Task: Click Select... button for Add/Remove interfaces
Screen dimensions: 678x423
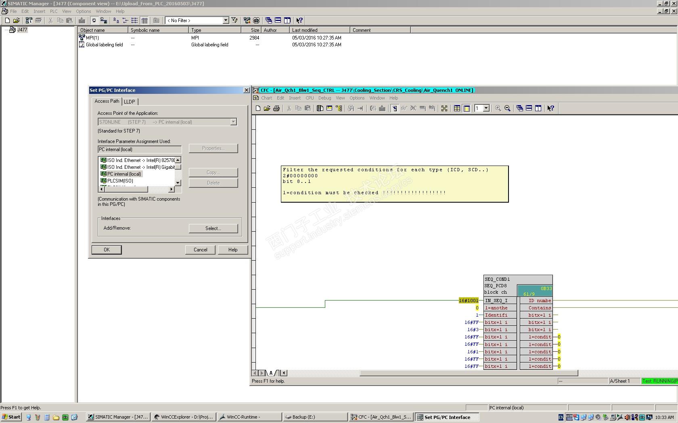Action: [x=213, y=228]
